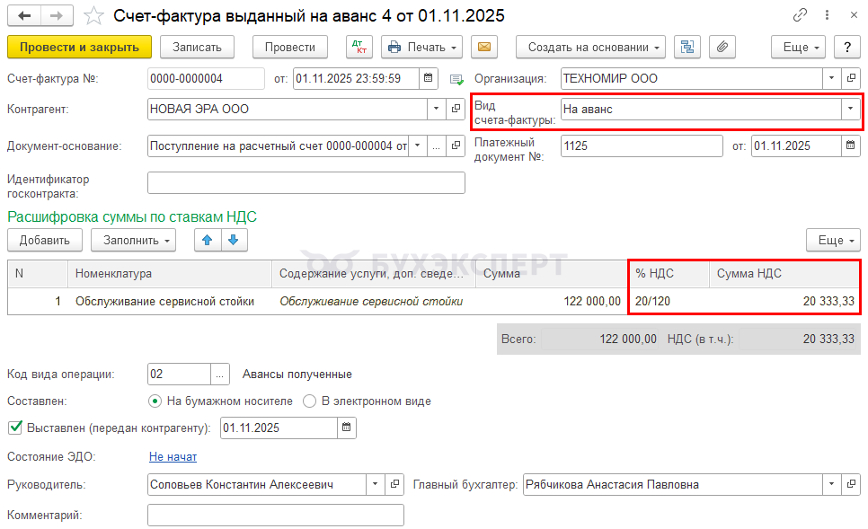
Task: Open selection list ellipsis for Документ-основание
Action: click(436, 146)
